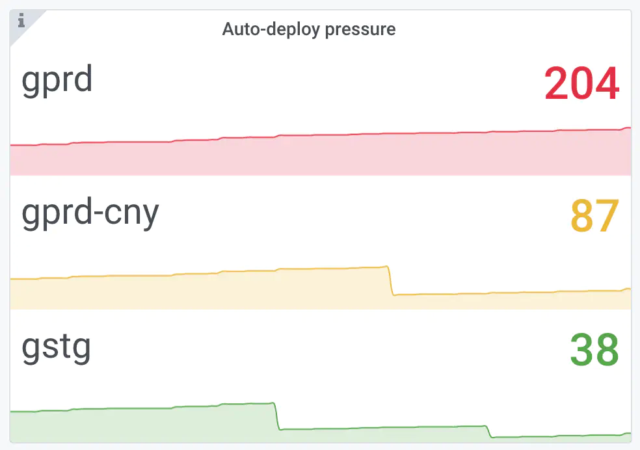640x450 pixels.
Task: Click the steep drop in gprd-cny sparkline
Action: 391,281
